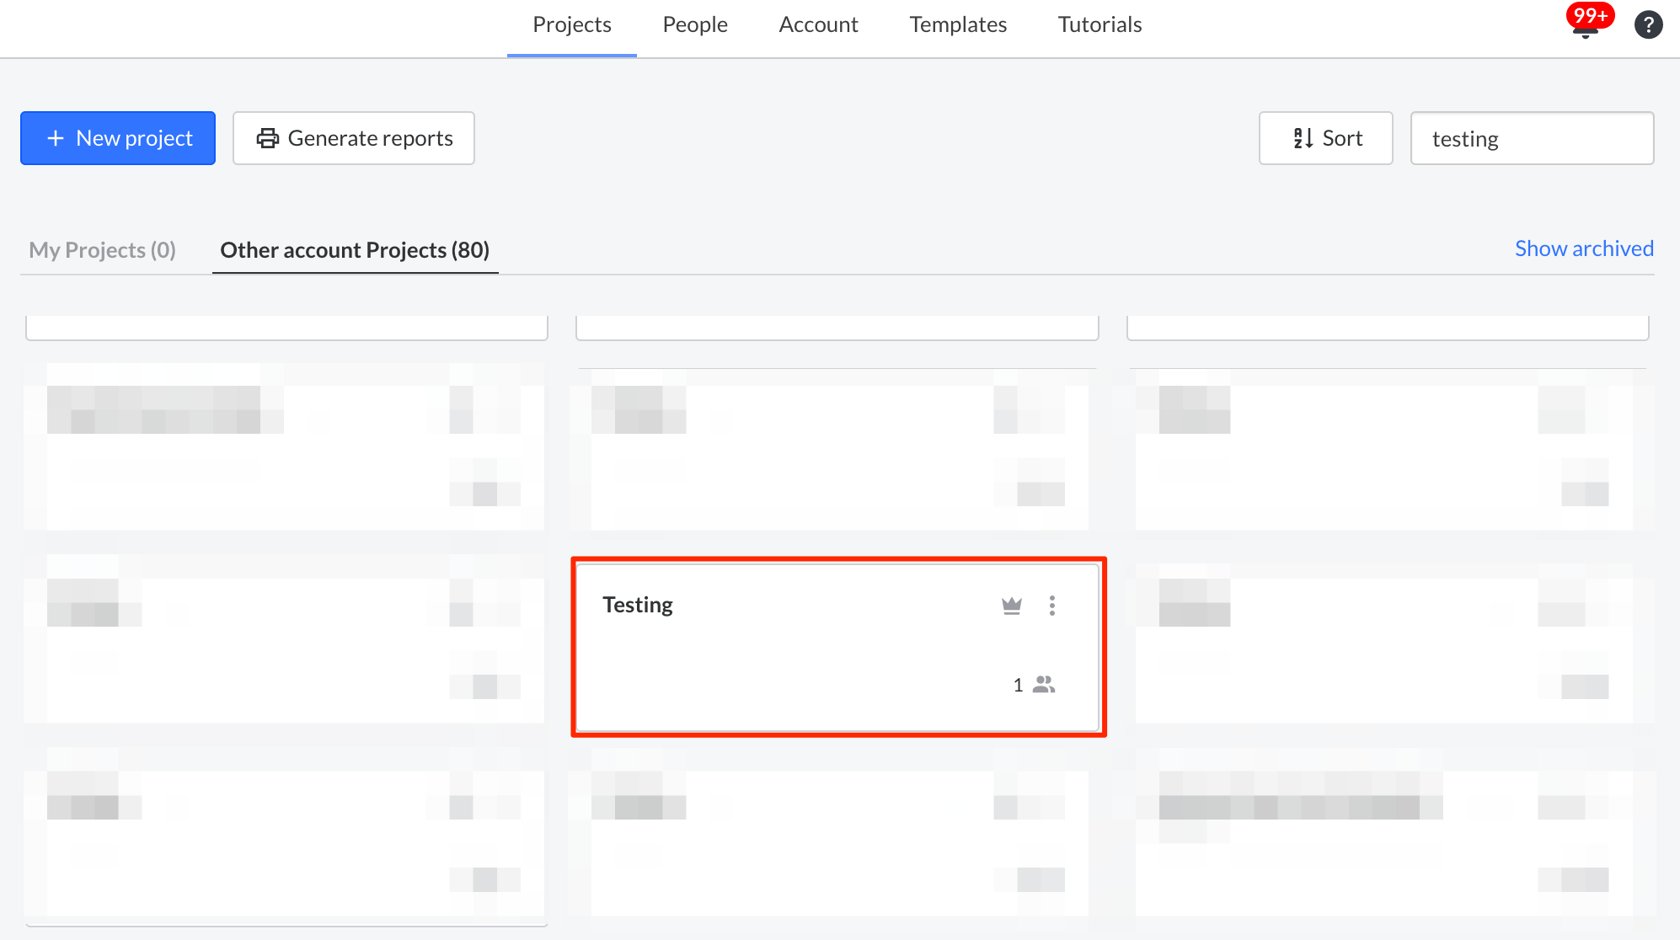Open the three-dot menu on Testing
1680x940 pixels.
[1051, 606]
